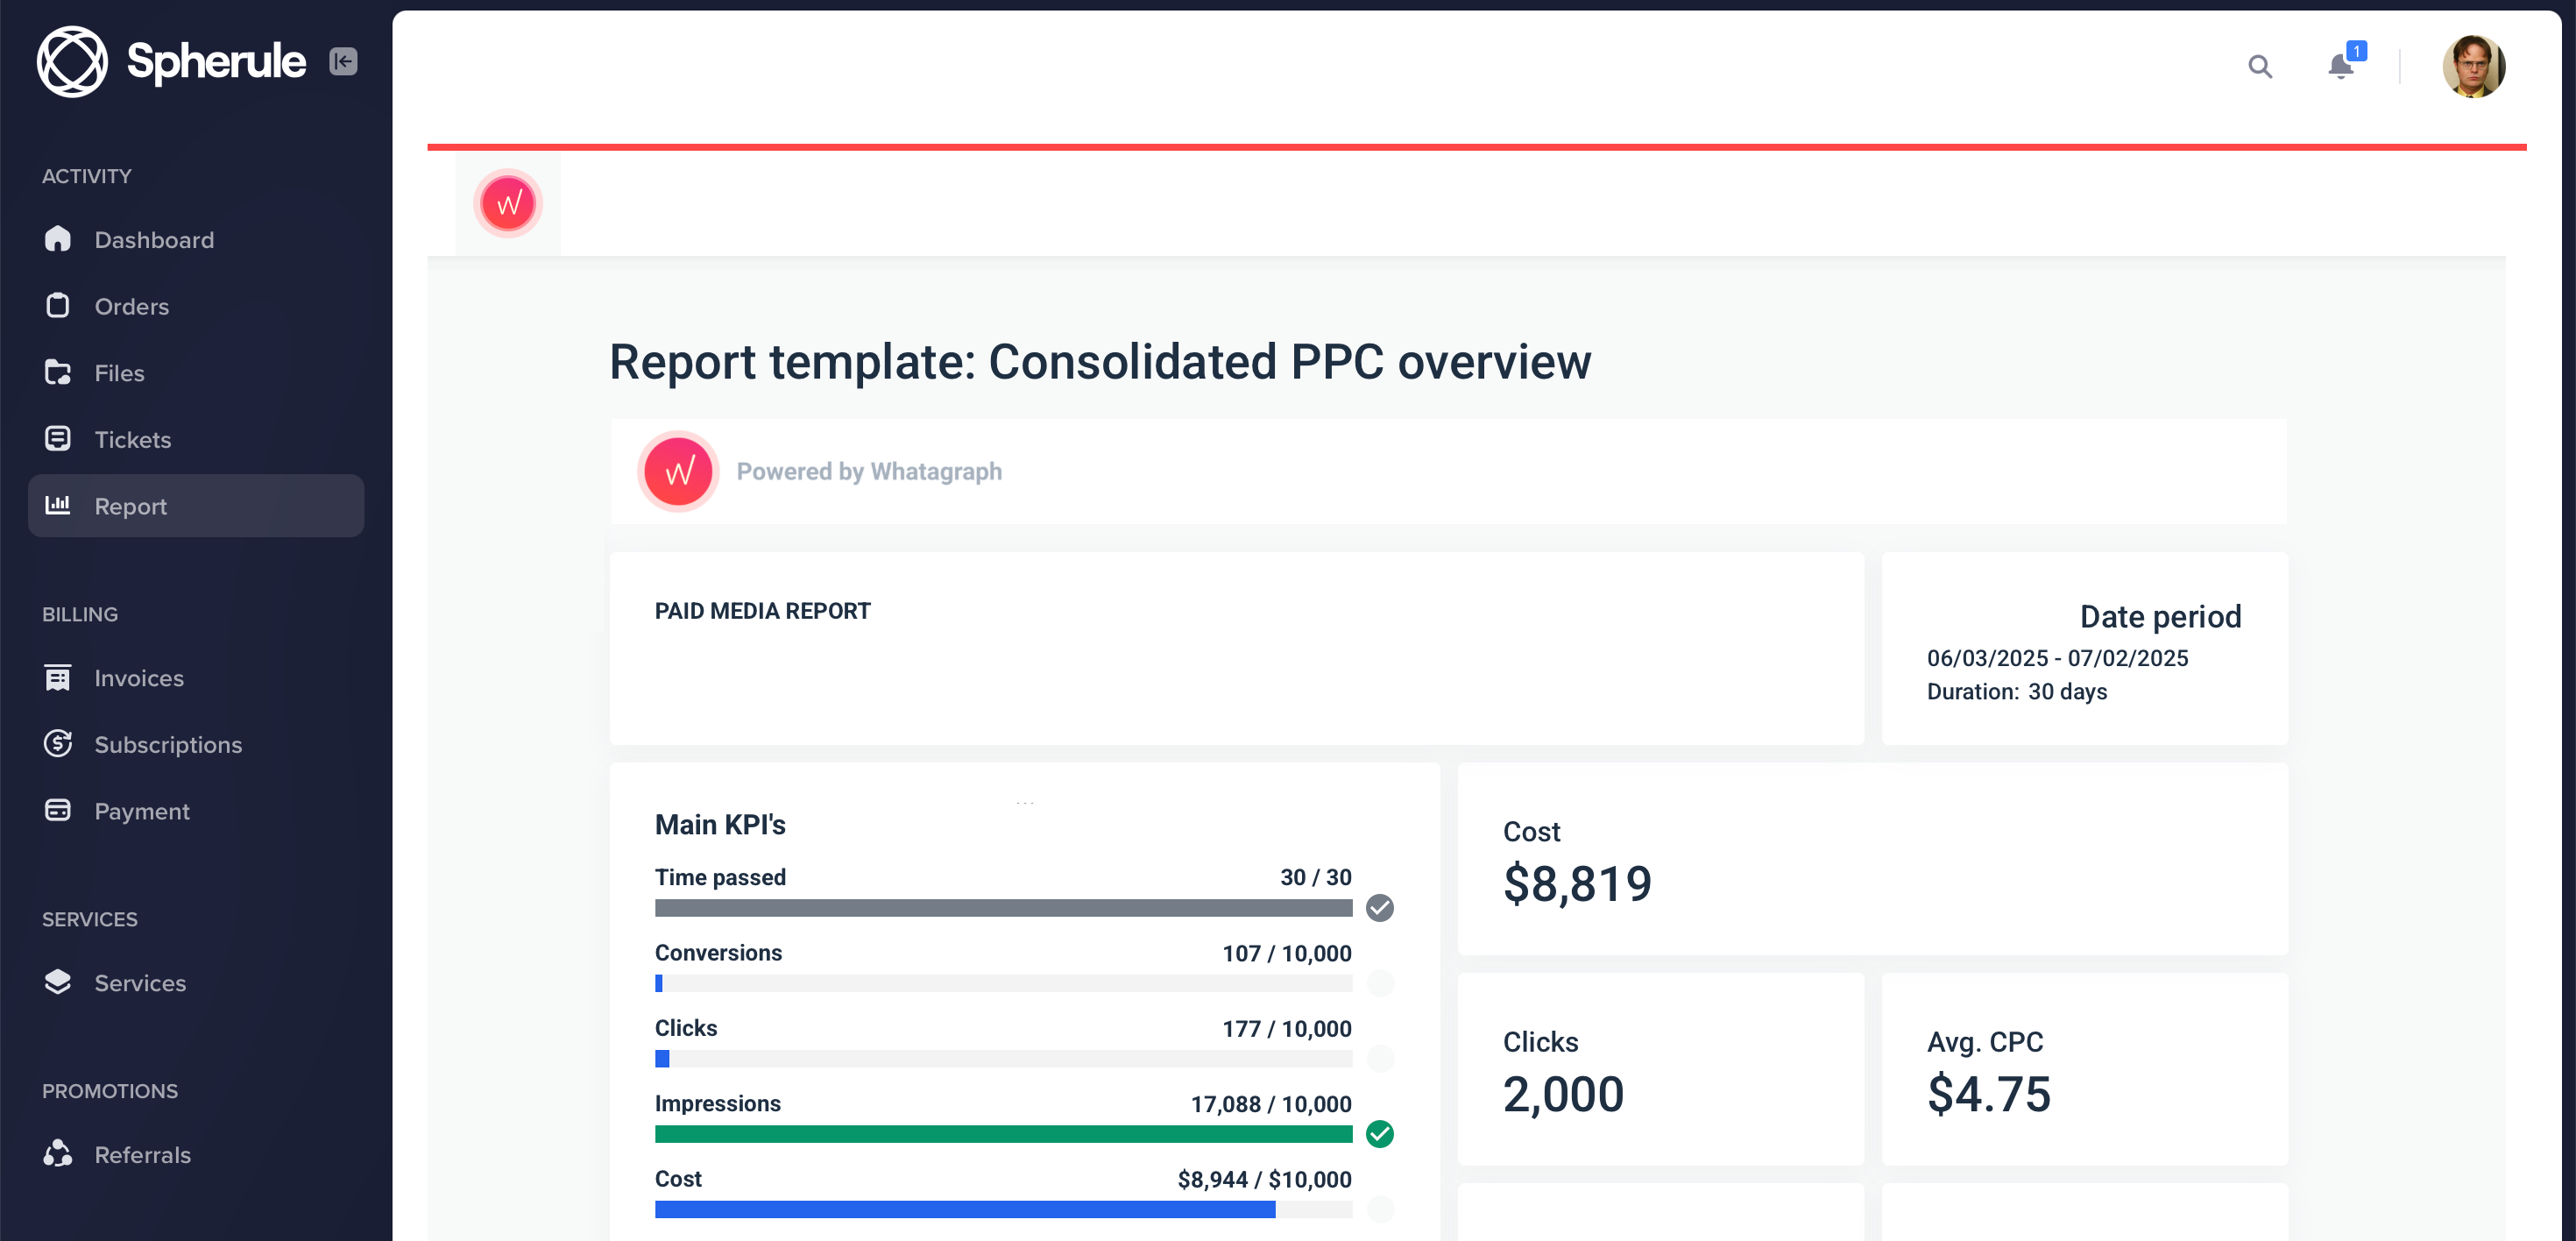Collapse the sidebar with the arrow icon
This screenshot has width=2576, height=1241.
(343, 62)
